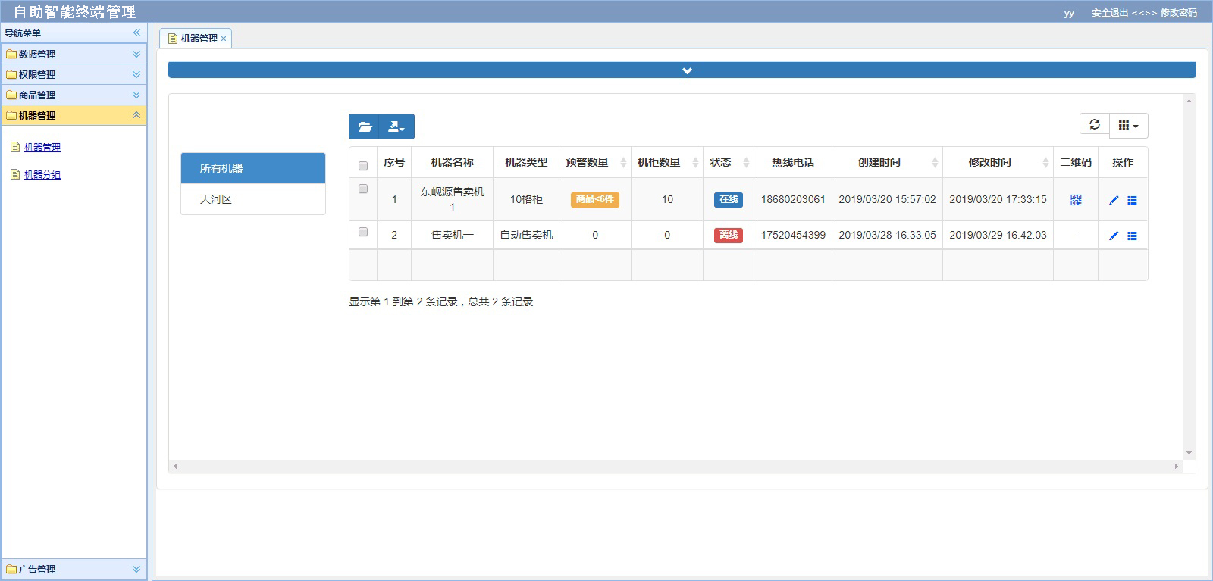Click the vertical scrollbar down arrow
This screenshot has height=581, width=1213.
click(x=1189, y=453)
